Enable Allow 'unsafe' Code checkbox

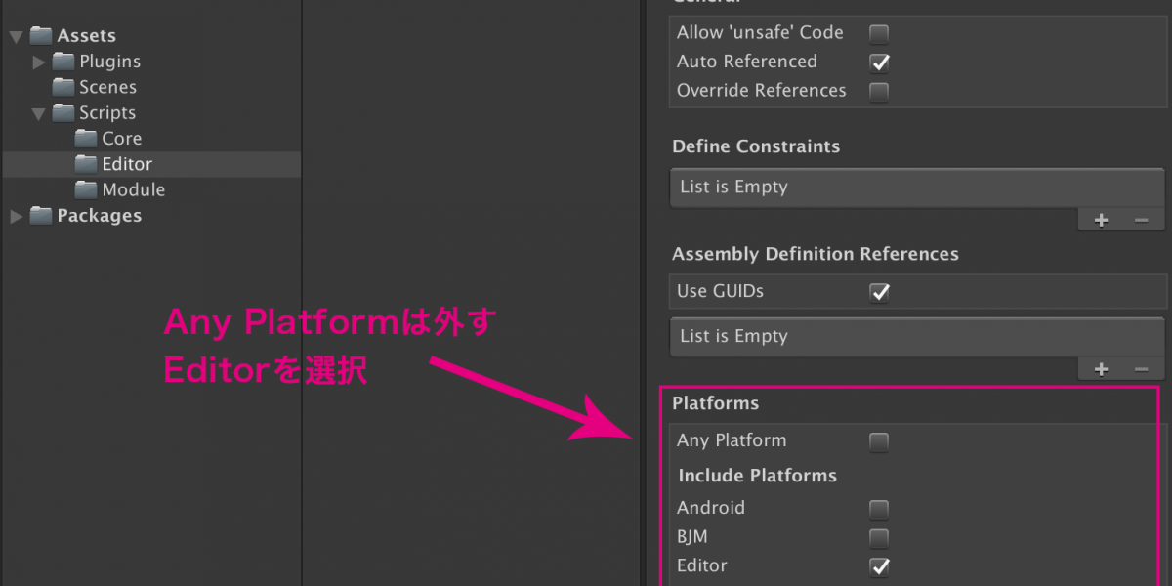tap(879, 34)
